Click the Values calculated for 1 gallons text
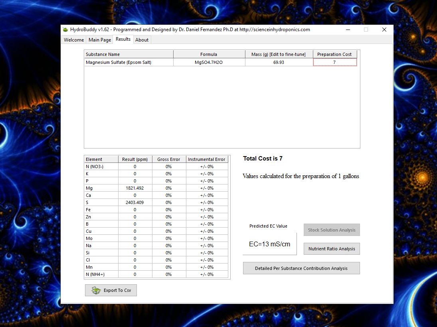This screenshot has height=327, width=437. coord(301,176)
